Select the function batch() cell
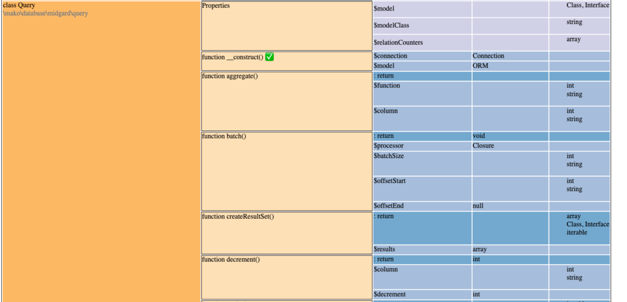The height and width of the screenshot is (302, 627). 286,171
